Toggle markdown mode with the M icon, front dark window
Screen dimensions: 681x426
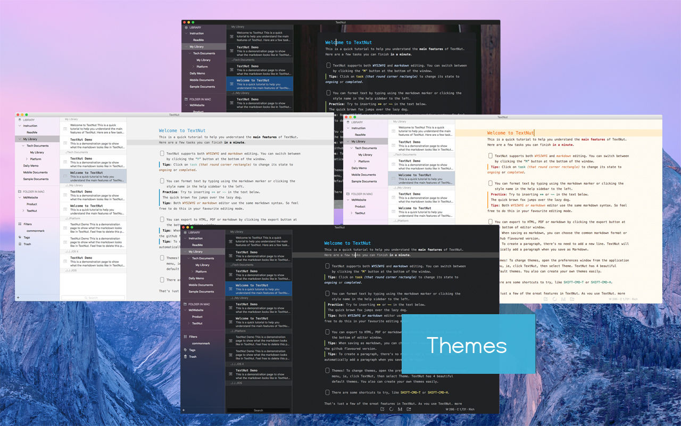(x=400, y=409)
